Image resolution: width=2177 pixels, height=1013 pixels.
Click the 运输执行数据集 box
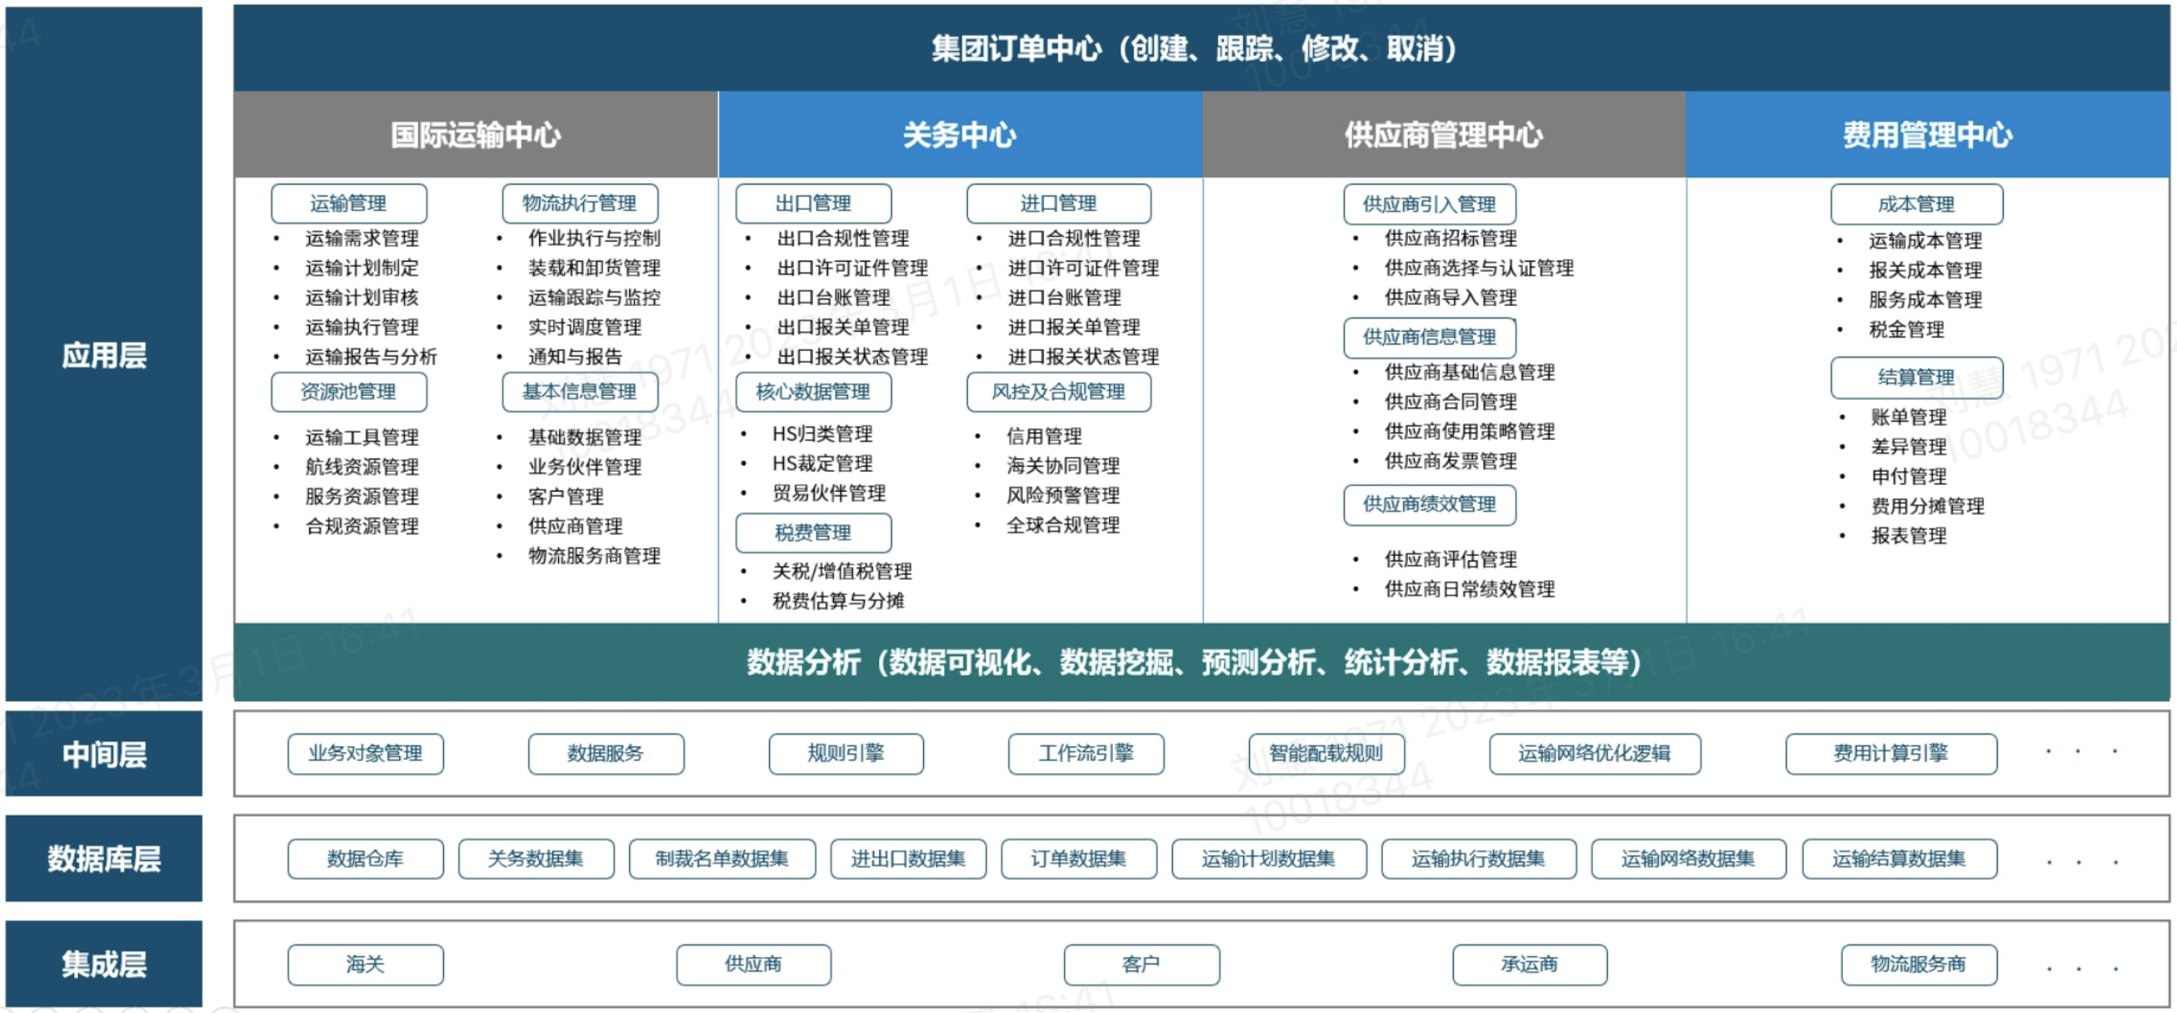(1479, 859)
